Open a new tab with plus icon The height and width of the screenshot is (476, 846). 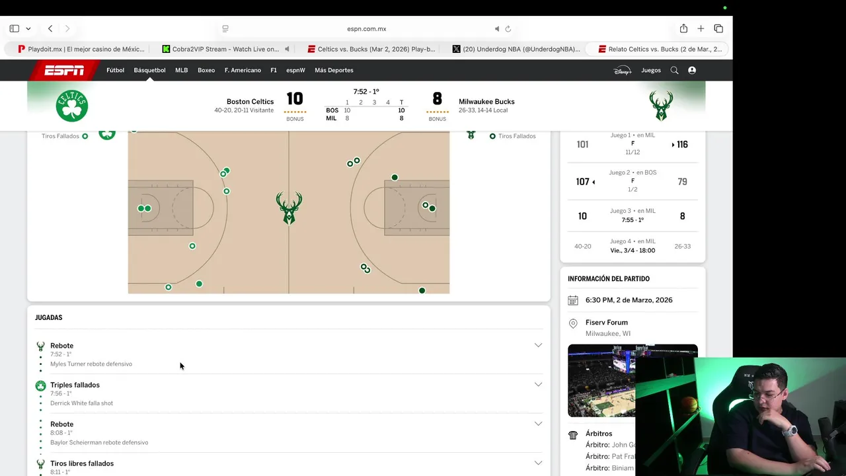(x=701, y=28)
